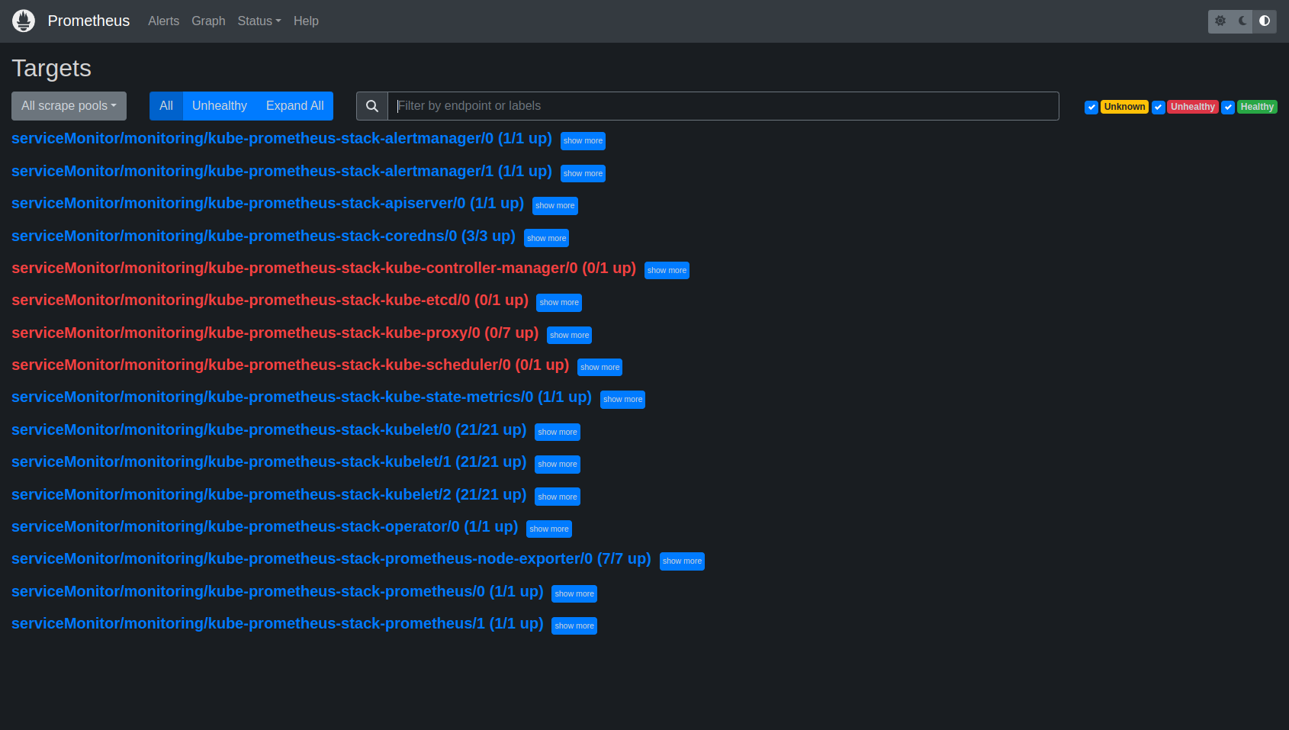Click the Prometheus flame logo
The width and height of the screenshot is (1289, 730).
coord(24,21)
